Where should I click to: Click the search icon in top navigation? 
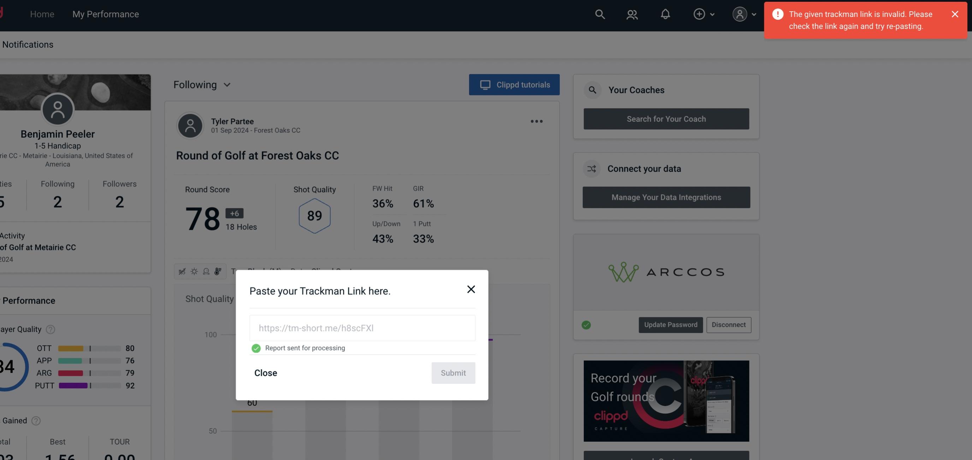pos(599,13)
